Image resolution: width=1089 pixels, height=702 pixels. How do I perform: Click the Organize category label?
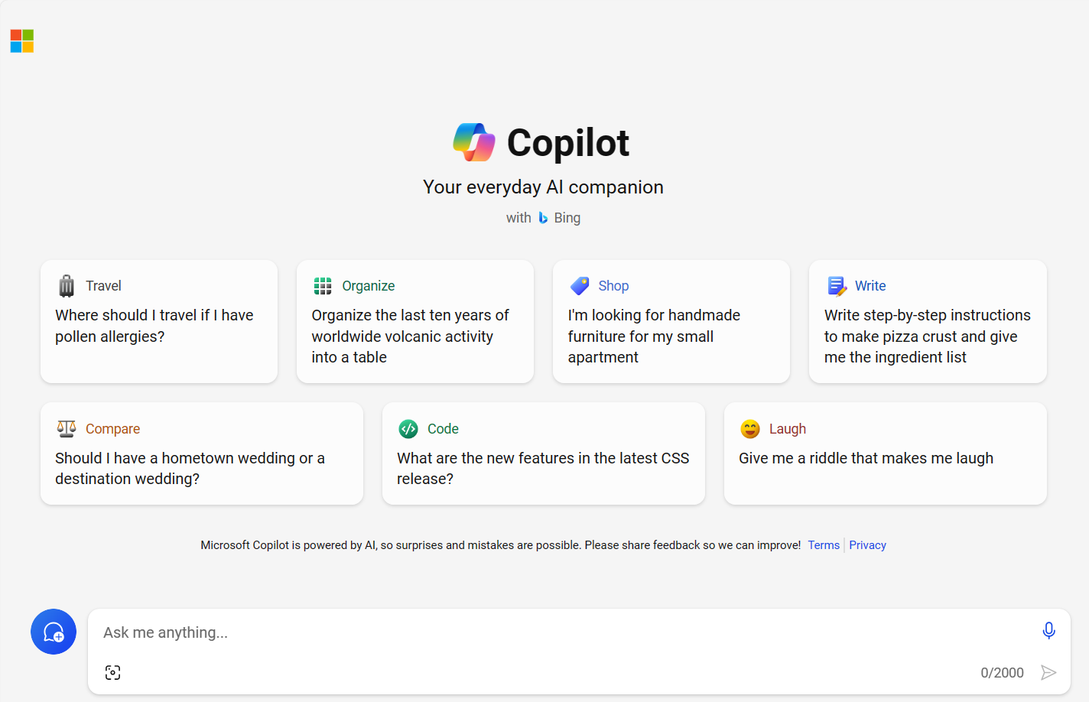point(369,286)
